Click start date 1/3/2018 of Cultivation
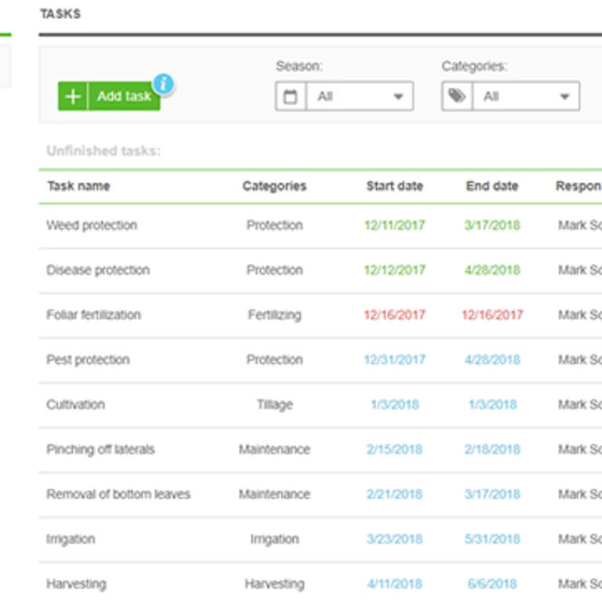This screenshot has width=602, height=602. point(395,404)
